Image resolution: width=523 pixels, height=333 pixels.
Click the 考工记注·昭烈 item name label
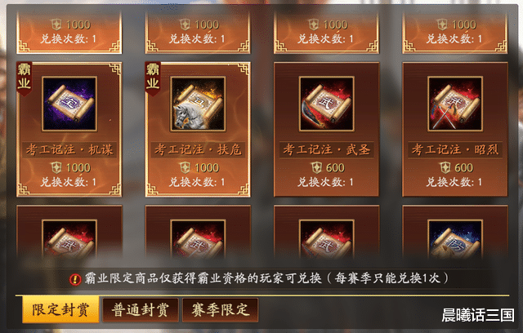point(455,149)
